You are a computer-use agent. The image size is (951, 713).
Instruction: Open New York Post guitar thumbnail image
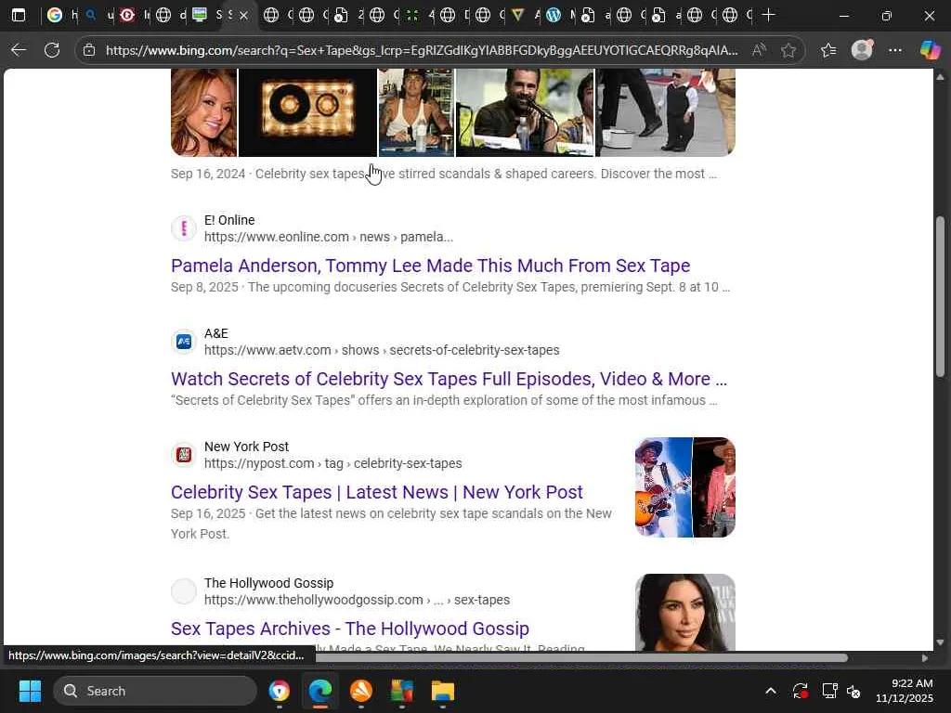point(684,487)
